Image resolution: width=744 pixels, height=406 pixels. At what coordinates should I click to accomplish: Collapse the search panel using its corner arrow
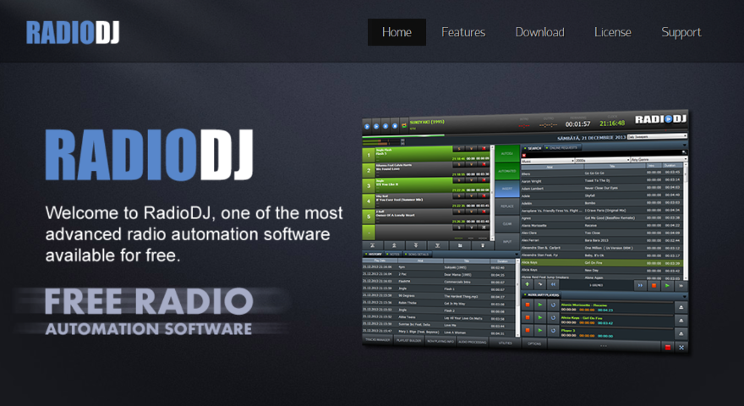(684, 145)
